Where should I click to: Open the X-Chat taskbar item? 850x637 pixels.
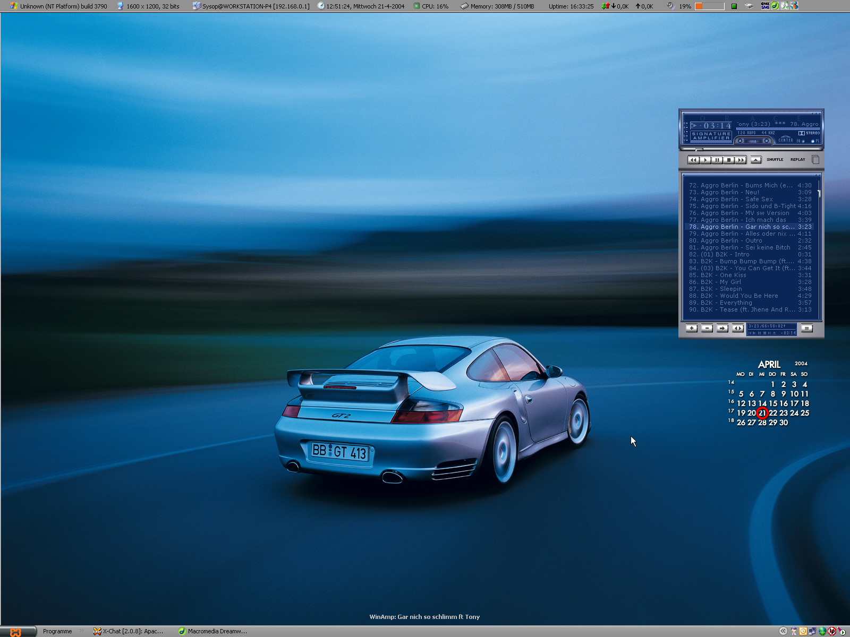128,631
